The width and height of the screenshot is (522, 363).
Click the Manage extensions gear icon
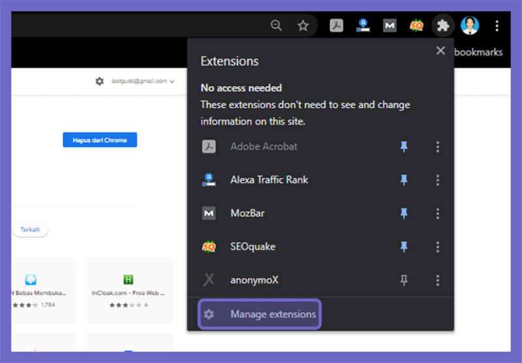(209, 314)
